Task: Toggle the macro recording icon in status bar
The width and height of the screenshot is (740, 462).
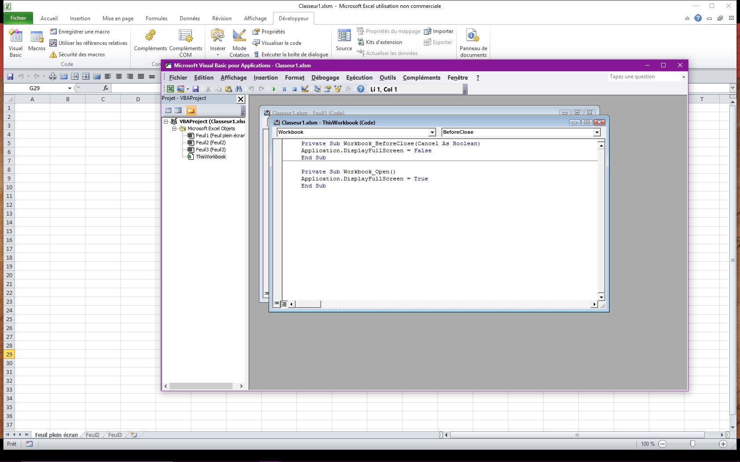Action: [x=29, y=444]
